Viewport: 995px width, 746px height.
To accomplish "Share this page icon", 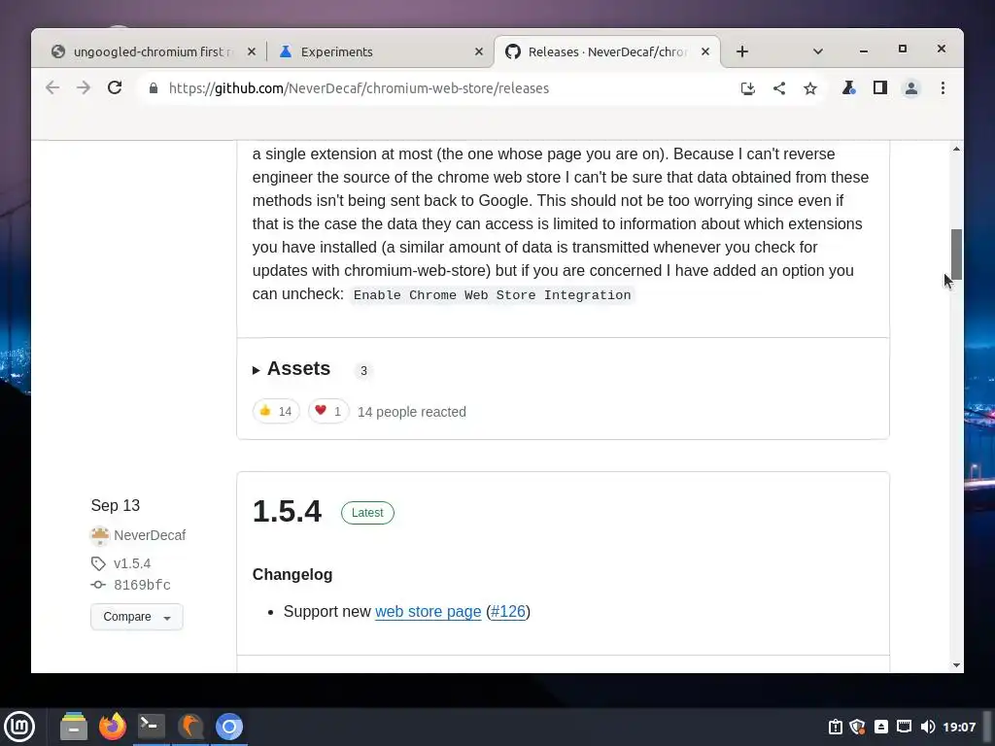I will click(779, 88).
